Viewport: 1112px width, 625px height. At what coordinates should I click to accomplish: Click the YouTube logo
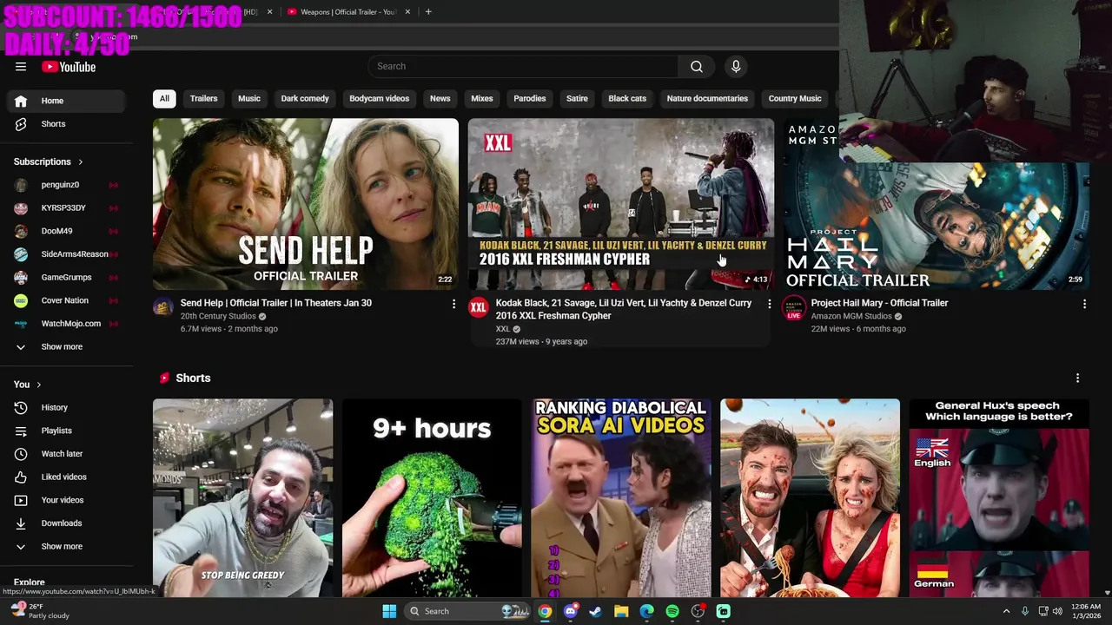click(69, 67)
